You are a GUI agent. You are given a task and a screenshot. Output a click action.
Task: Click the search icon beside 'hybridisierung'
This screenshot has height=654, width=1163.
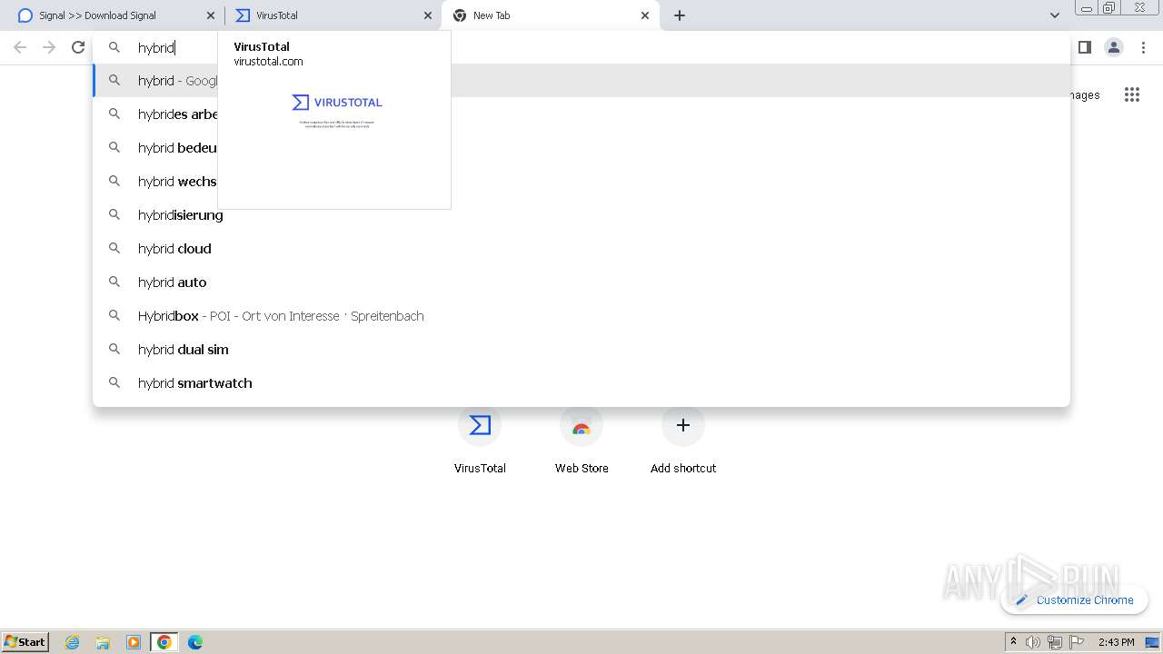click(x=114, y=214)
